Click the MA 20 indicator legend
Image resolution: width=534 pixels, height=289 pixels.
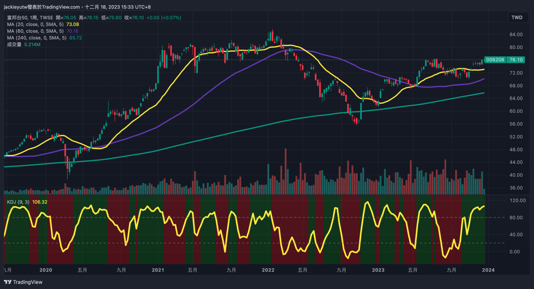click(x=35, y=24)
